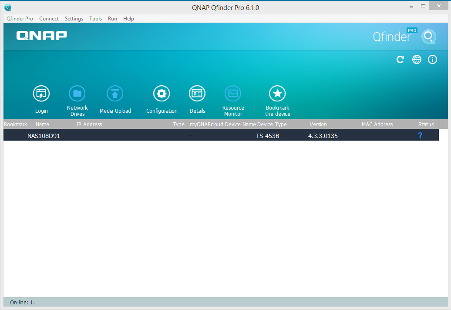The height and width of the screenshot is (310, 451).
Task: Sort by the Bookmark column header
Action: point(16,124)
